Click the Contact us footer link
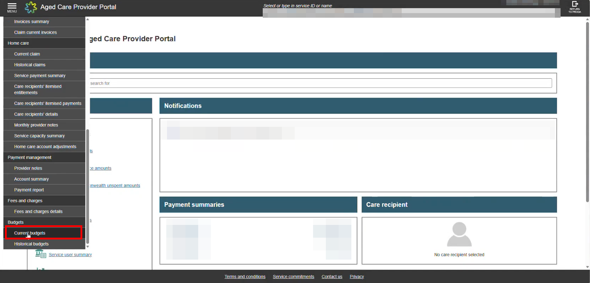The image size is (590, 283). coord(332,277)
